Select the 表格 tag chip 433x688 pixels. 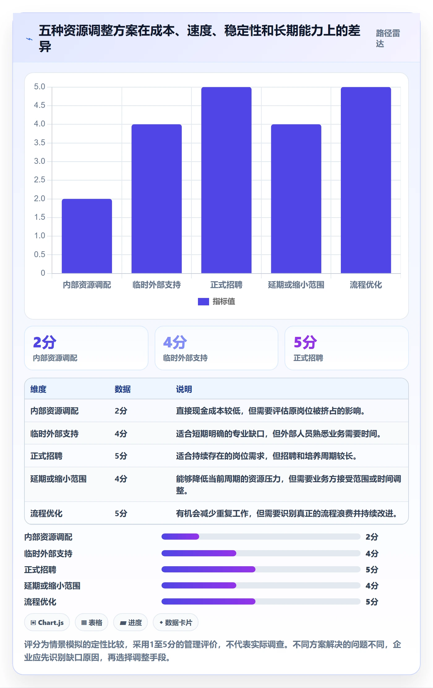pos(92,622)
